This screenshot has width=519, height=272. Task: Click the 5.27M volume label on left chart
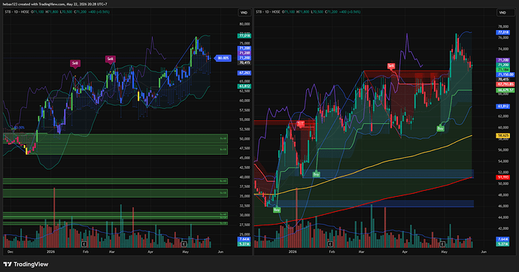[x=244, y=244]
